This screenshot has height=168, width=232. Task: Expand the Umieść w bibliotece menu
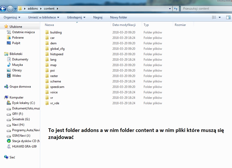pyautogui.click(x=44, y=17)
